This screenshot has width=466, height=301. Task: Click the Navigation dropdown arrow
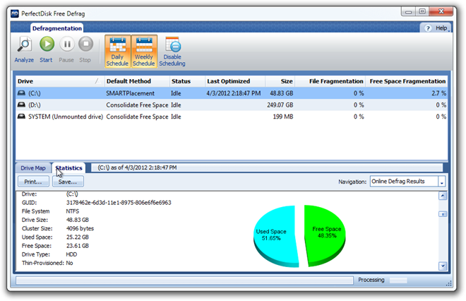pyautogui.click(x=441, y=182)
